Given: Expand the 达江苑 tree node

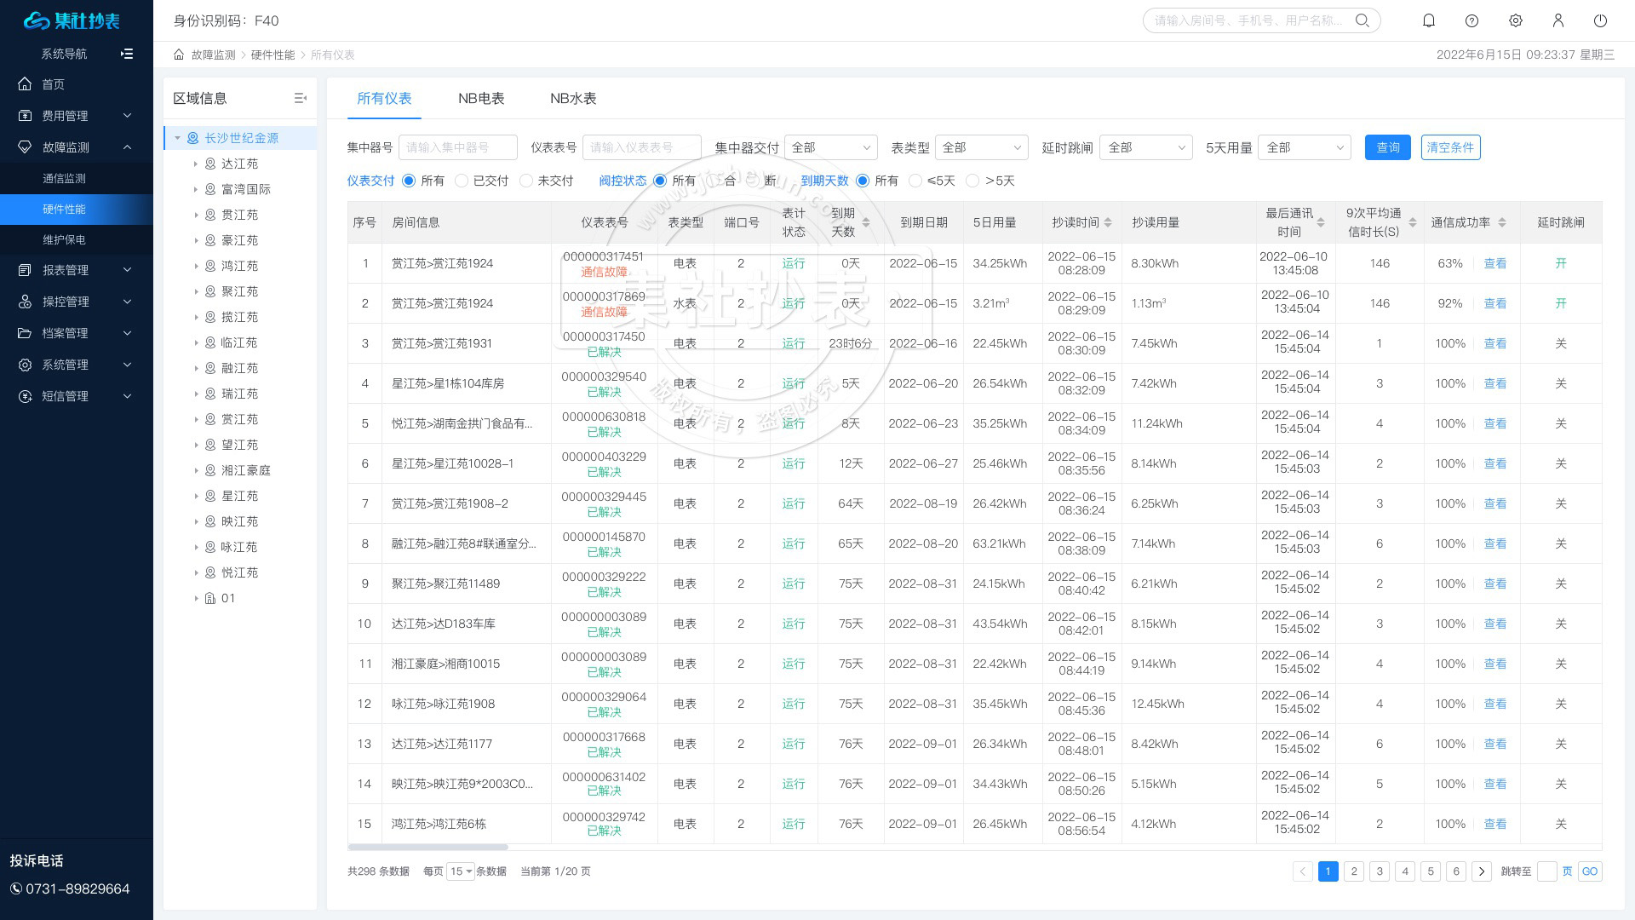Looking at the screenshot, I should [196, 164].
